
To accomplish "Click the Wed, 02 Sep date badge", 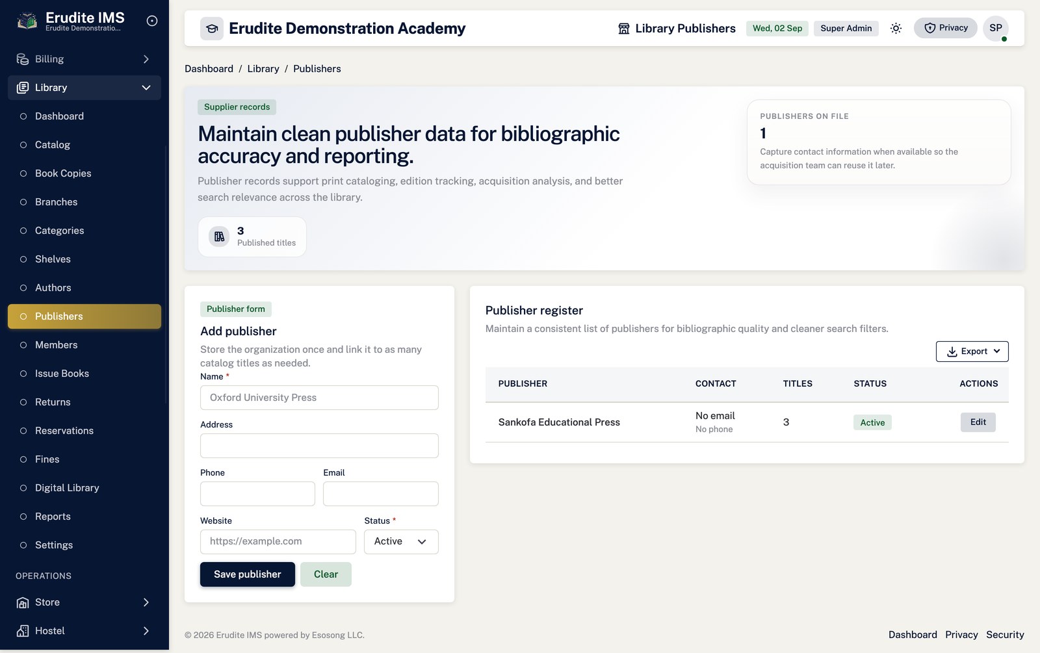I will (x=777, y=29).
